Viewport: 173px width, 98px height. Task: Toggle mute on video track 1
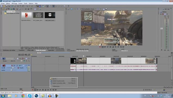26,59
